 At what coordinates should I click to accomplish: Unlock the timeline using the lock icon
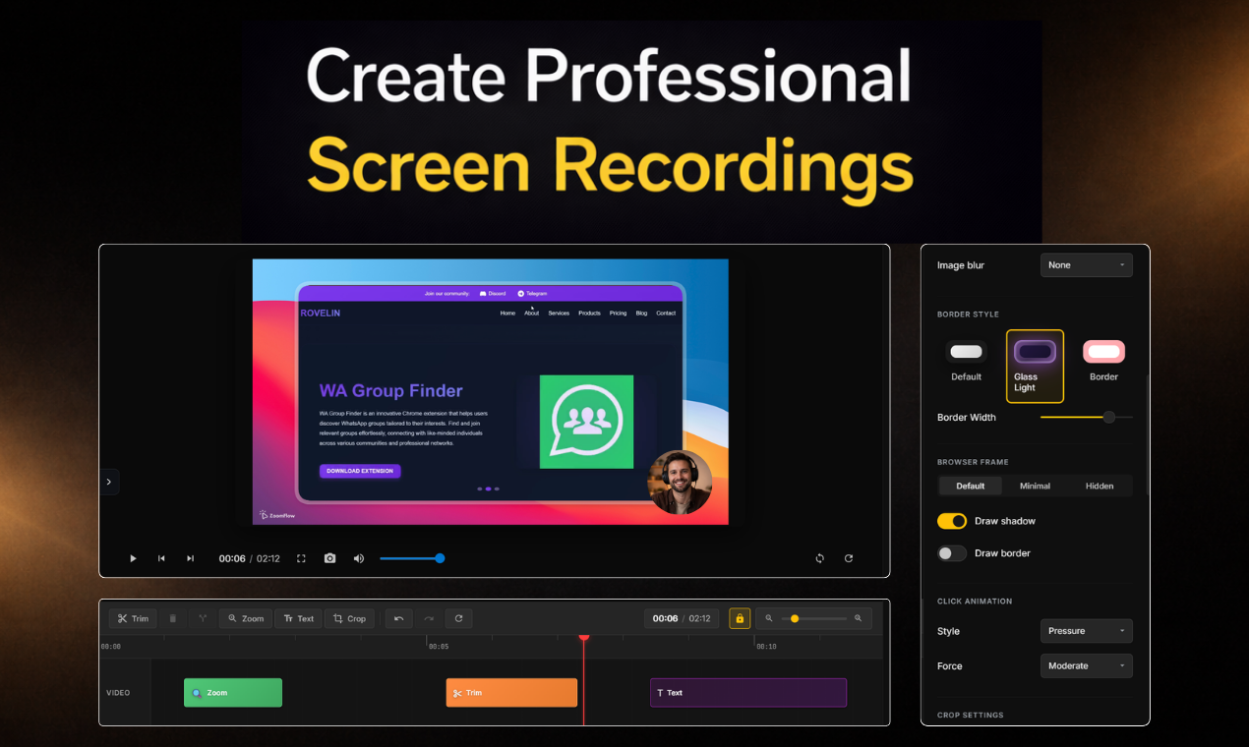(x=740, y=618)
